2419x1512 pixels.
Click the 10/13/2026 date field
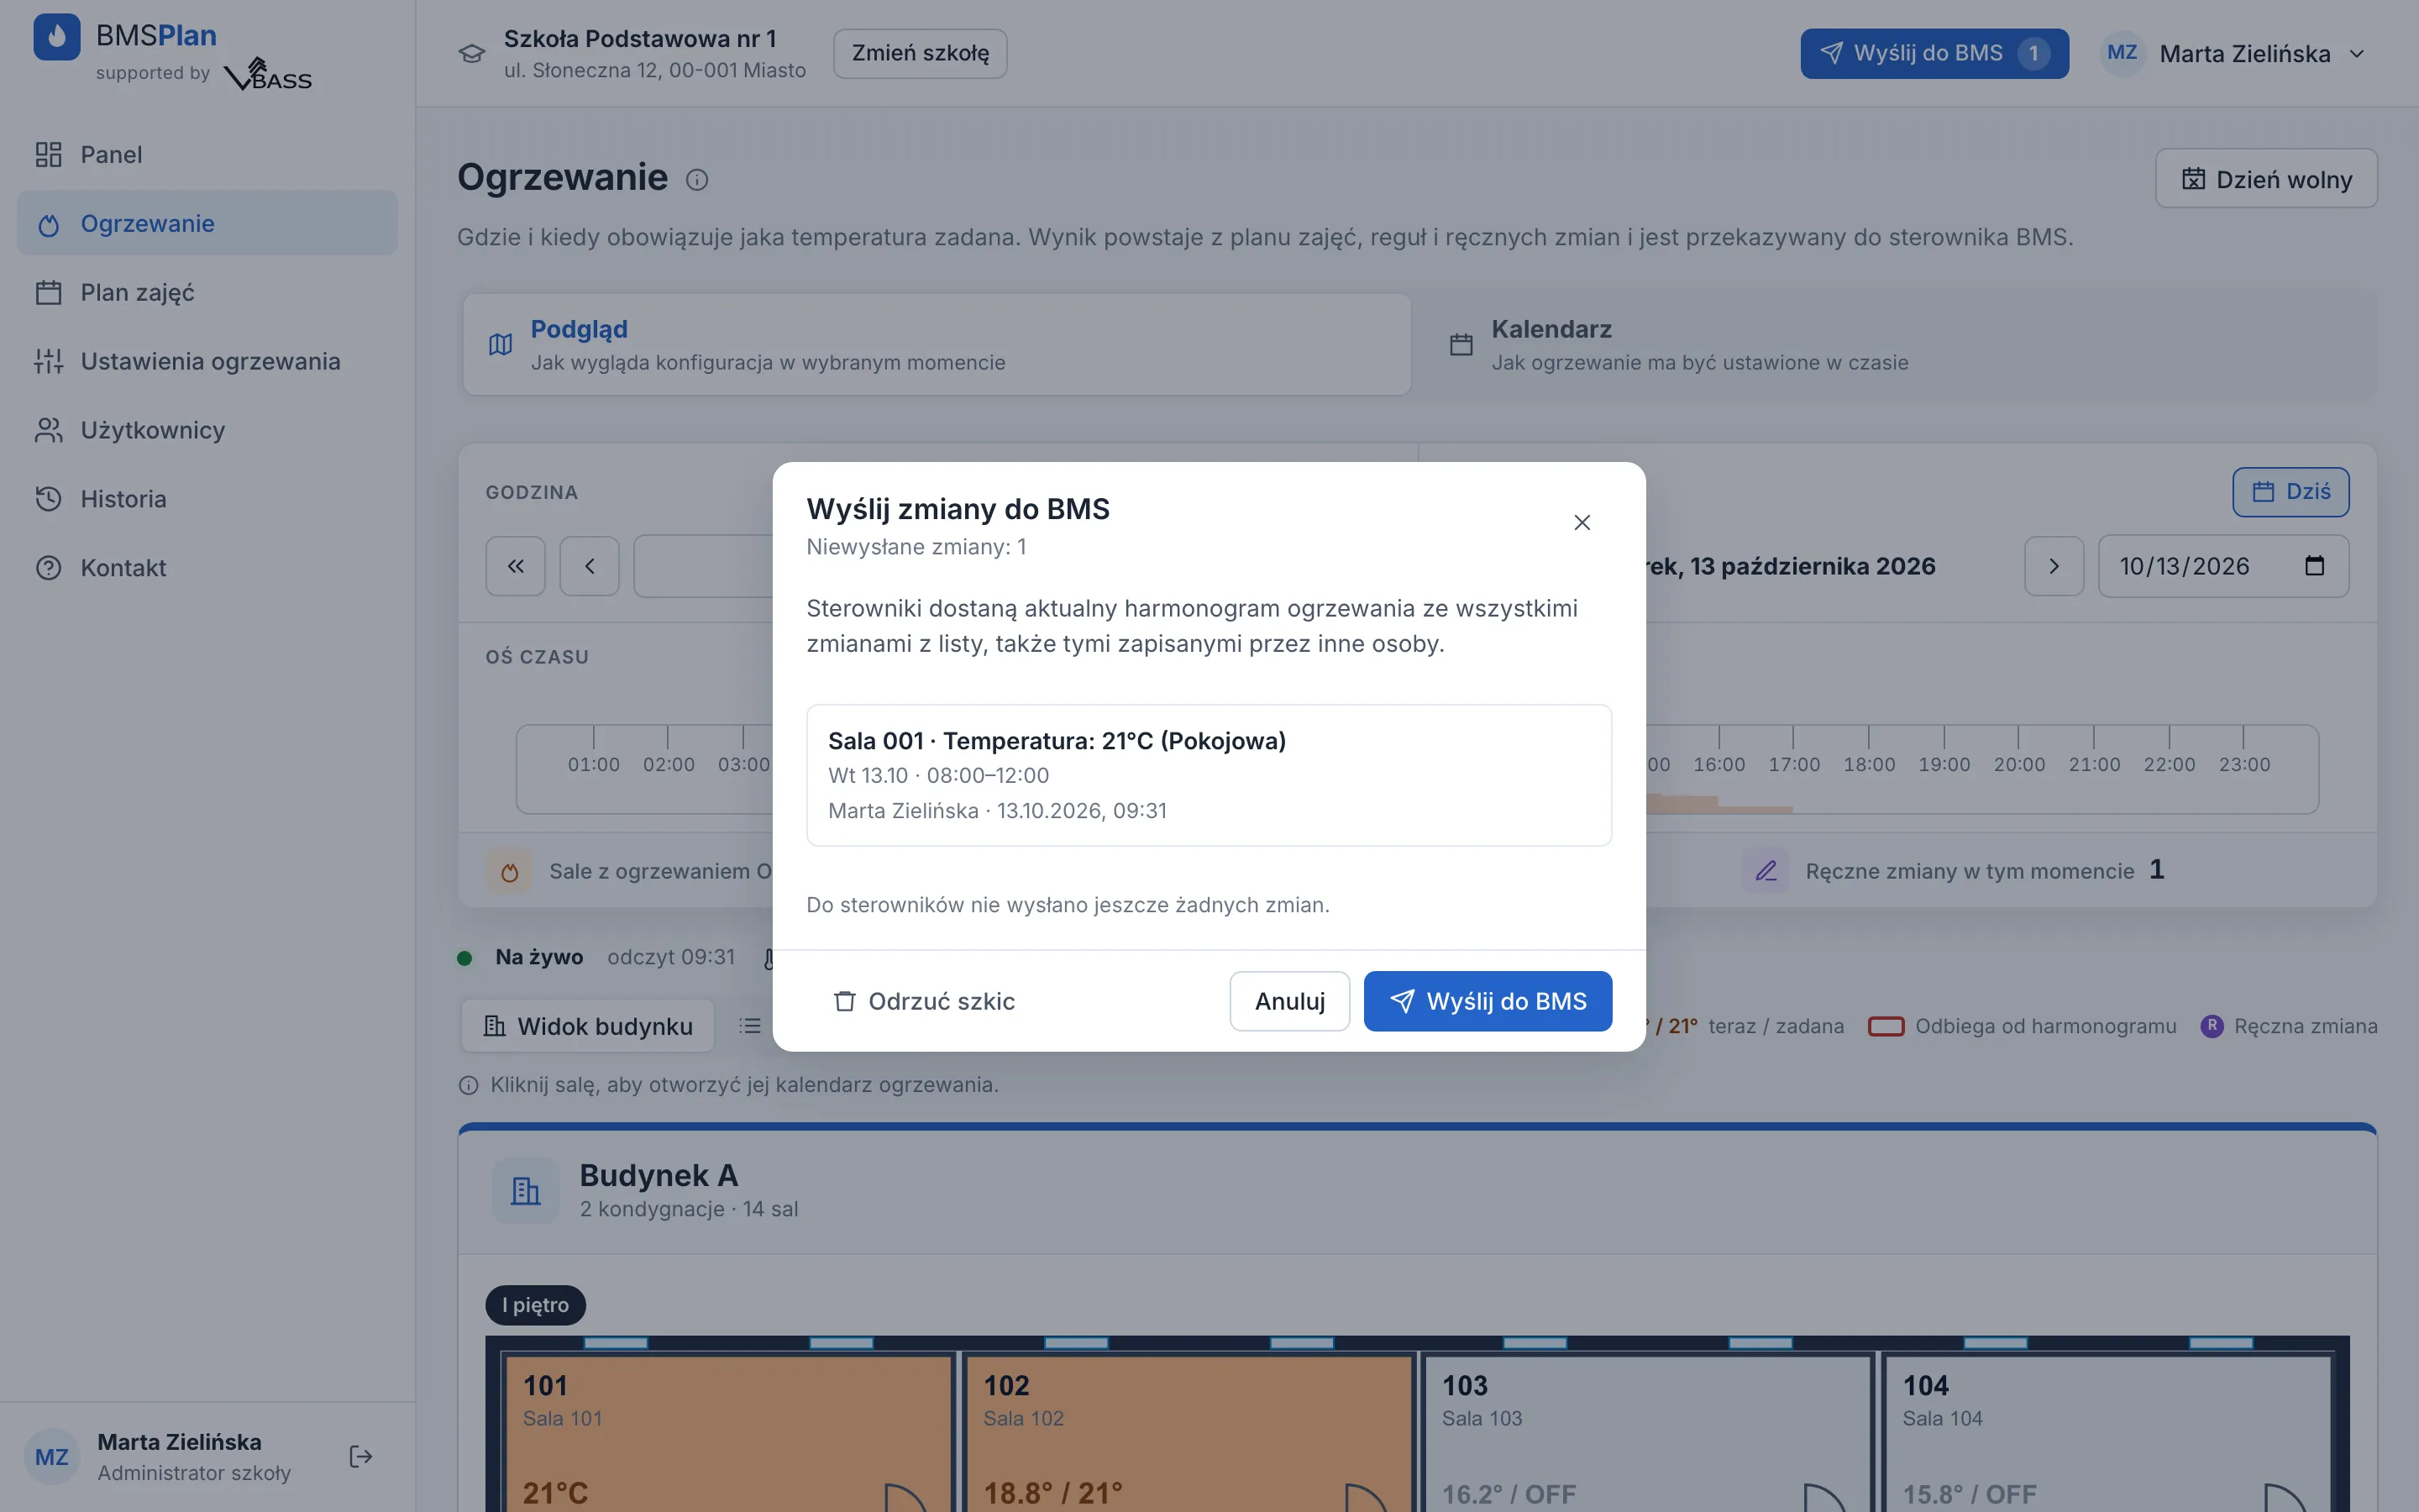coord(2223,566)
